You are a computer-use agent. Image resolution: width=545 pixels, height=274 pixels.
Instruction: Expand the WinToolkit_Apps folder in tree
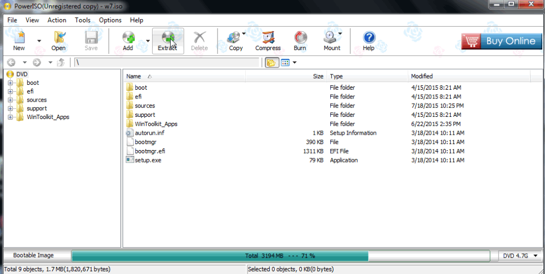[10, 117]
